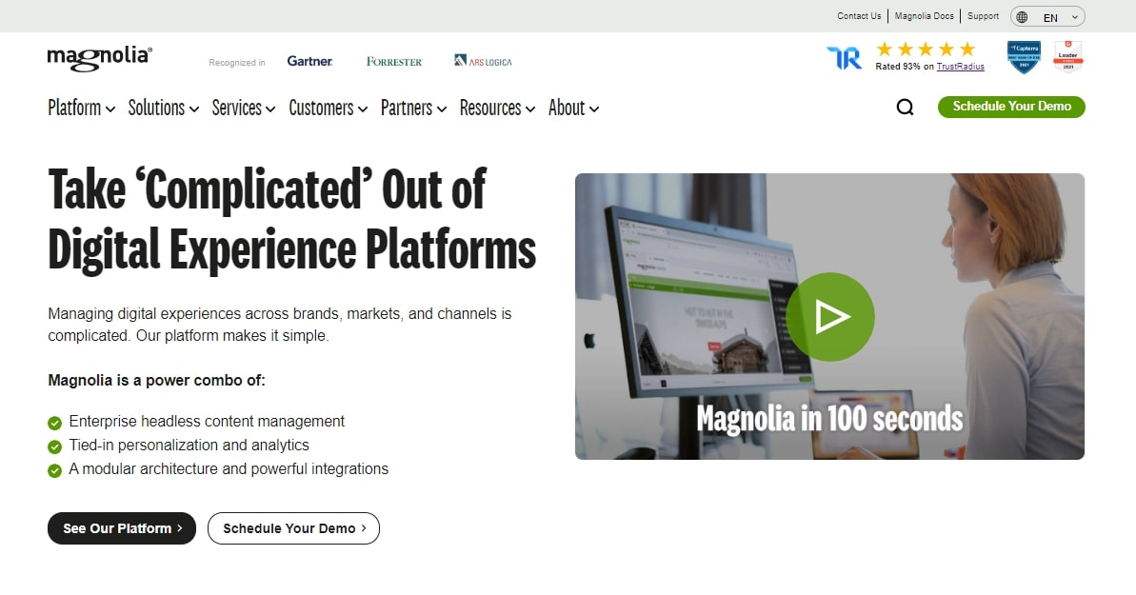Open Magnolia Docs link
This screenshot has height=595, width=1136.
click(x=925, y=16)
